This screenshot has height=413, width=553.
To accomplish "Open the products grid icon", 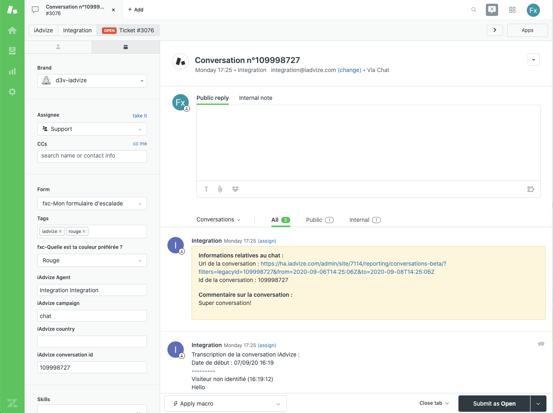I will click(x=512, y=10).
